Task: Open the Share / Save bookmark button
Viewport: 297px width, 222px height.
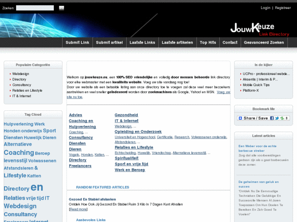Action: tap(263, 118)
